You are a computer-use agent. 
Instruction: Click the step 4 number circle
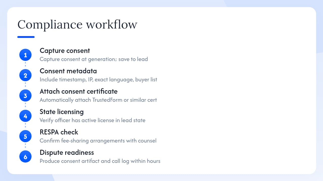click(x=25, y=116)
